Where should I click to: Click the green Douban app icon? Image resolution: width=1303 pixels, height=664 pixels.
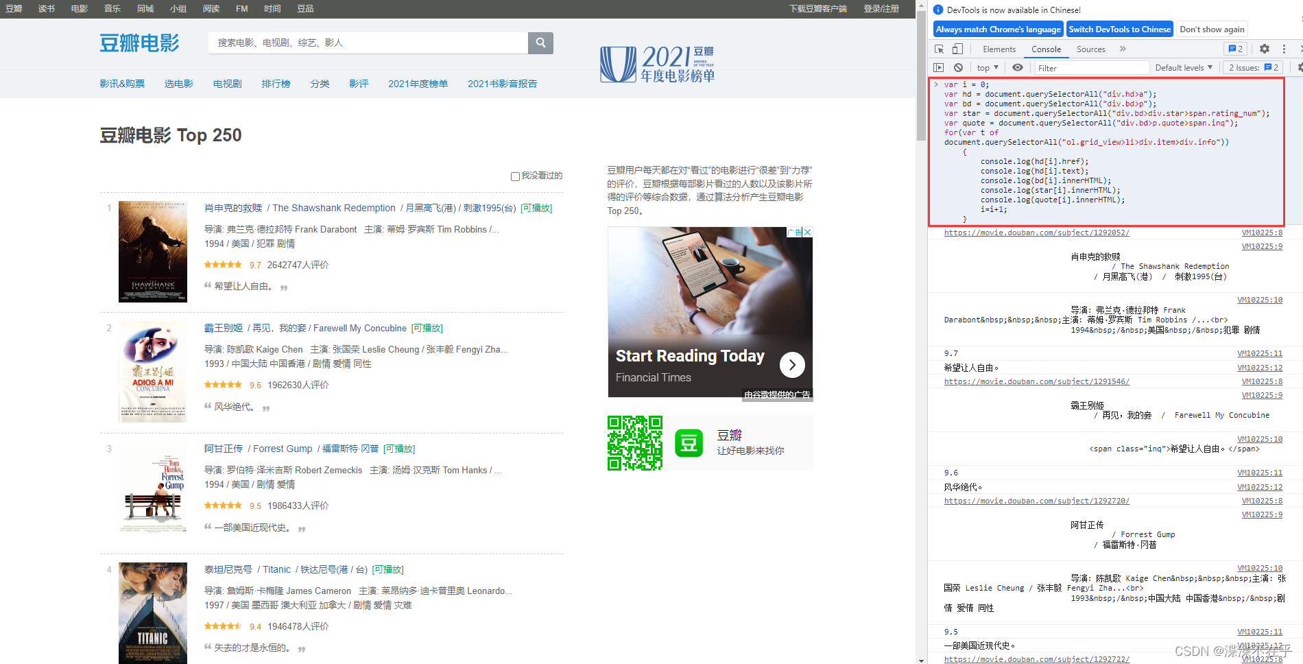(689, 443)
